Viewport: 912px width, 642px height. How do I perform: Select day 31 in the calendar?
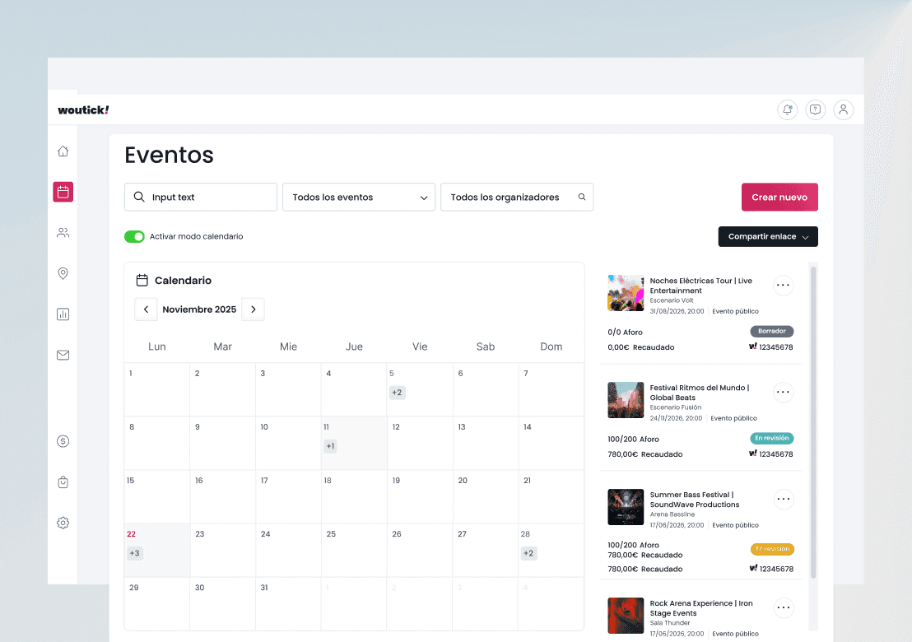click(288, 603)
